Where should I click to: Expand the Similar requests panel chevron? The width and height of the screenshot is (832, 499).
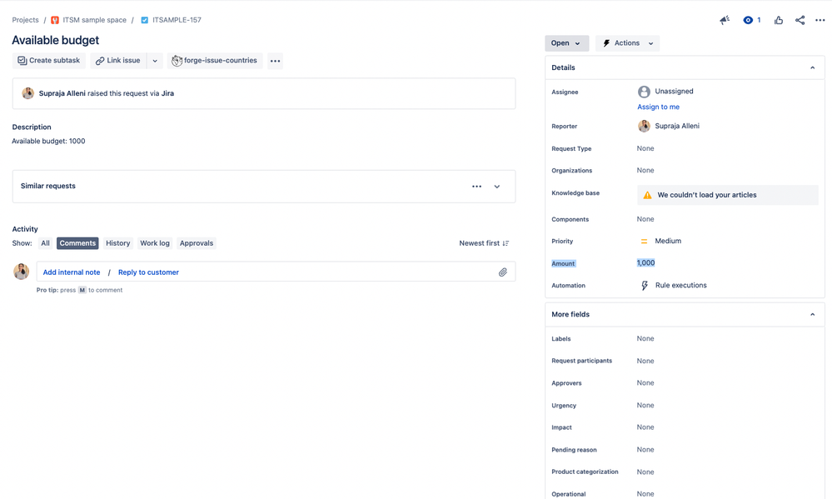pyautogui.click(x=496, y=187)
